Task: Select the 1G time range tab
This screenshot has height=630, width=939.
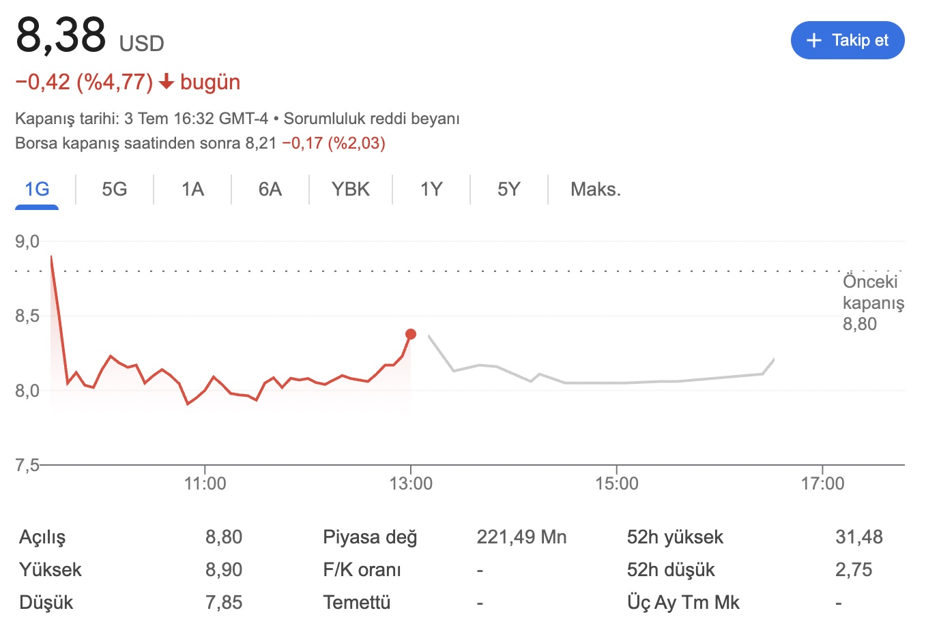Action: point(37,189)
